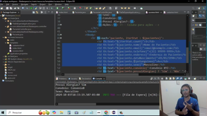
Task: Expand the src/test/java folder
Action: coord(3,56)
